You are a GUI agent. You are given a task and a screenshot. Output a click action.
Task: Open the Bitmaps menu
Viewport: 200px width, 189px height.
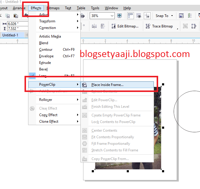click(x=53, y=8)
